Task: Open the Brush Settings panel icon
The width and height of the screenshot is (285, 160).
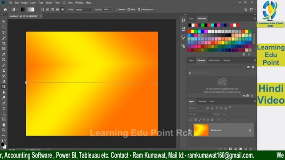Action: (x=183, y=38)
